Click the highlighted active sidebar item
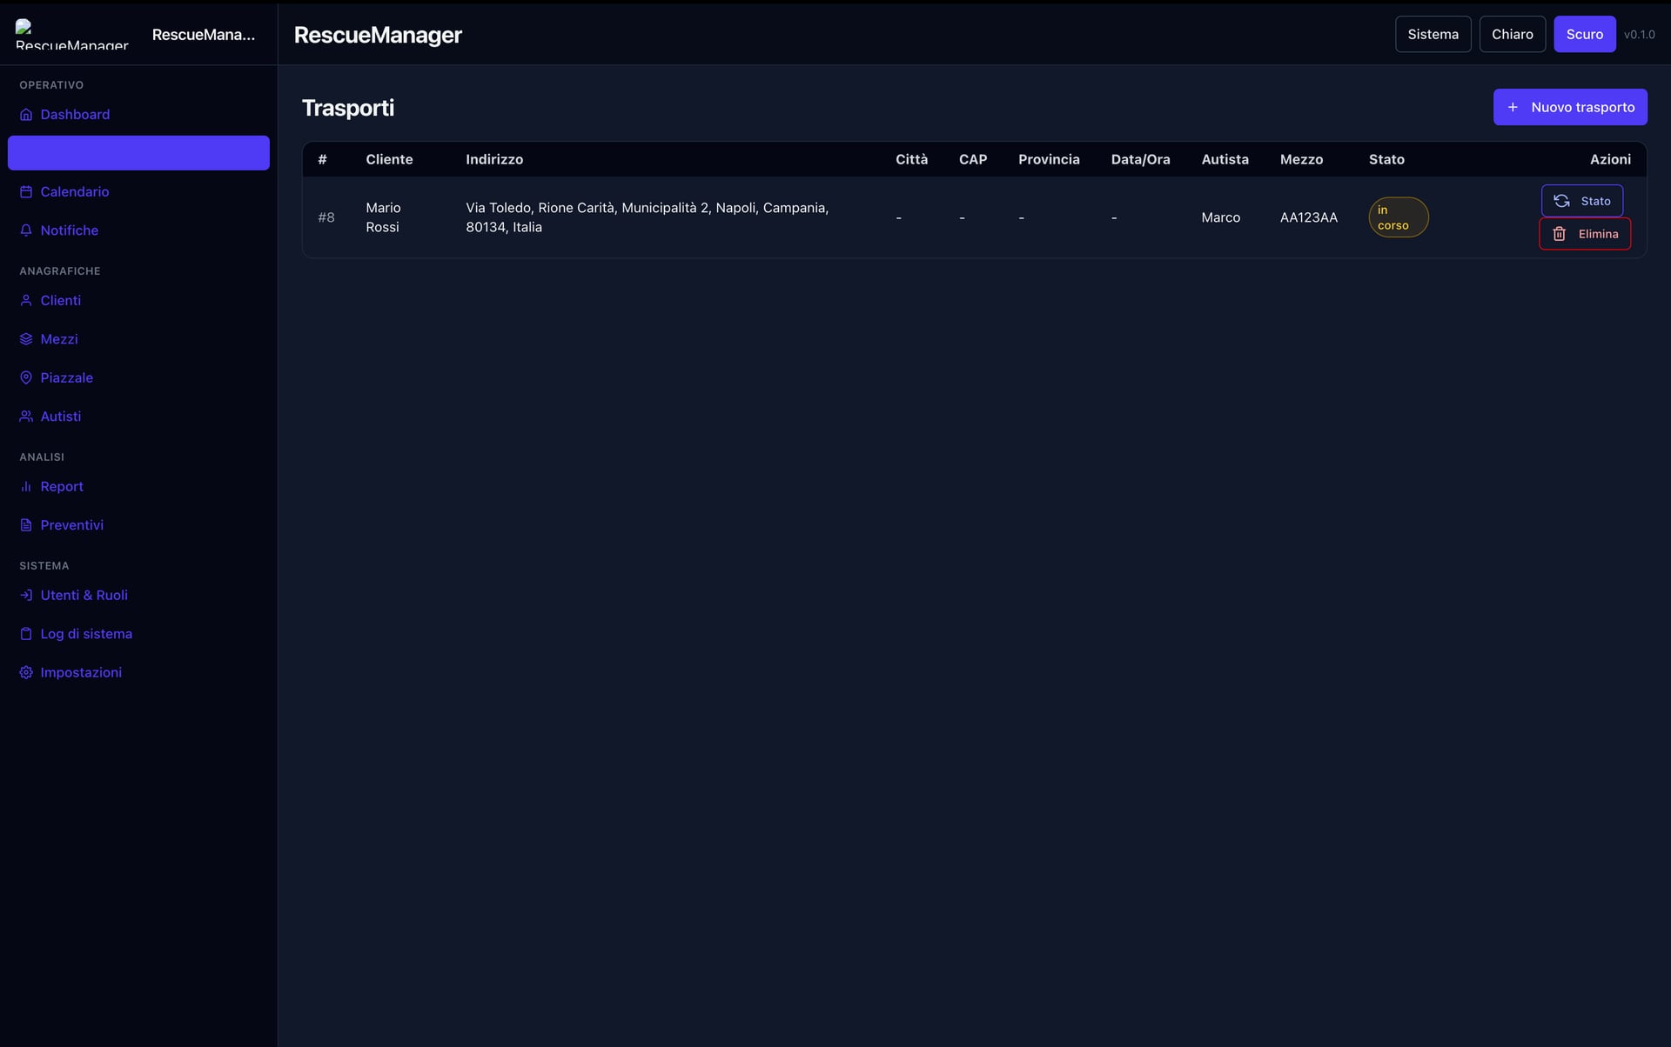The image size is (1671, 1047). click(x=138, y=153)
